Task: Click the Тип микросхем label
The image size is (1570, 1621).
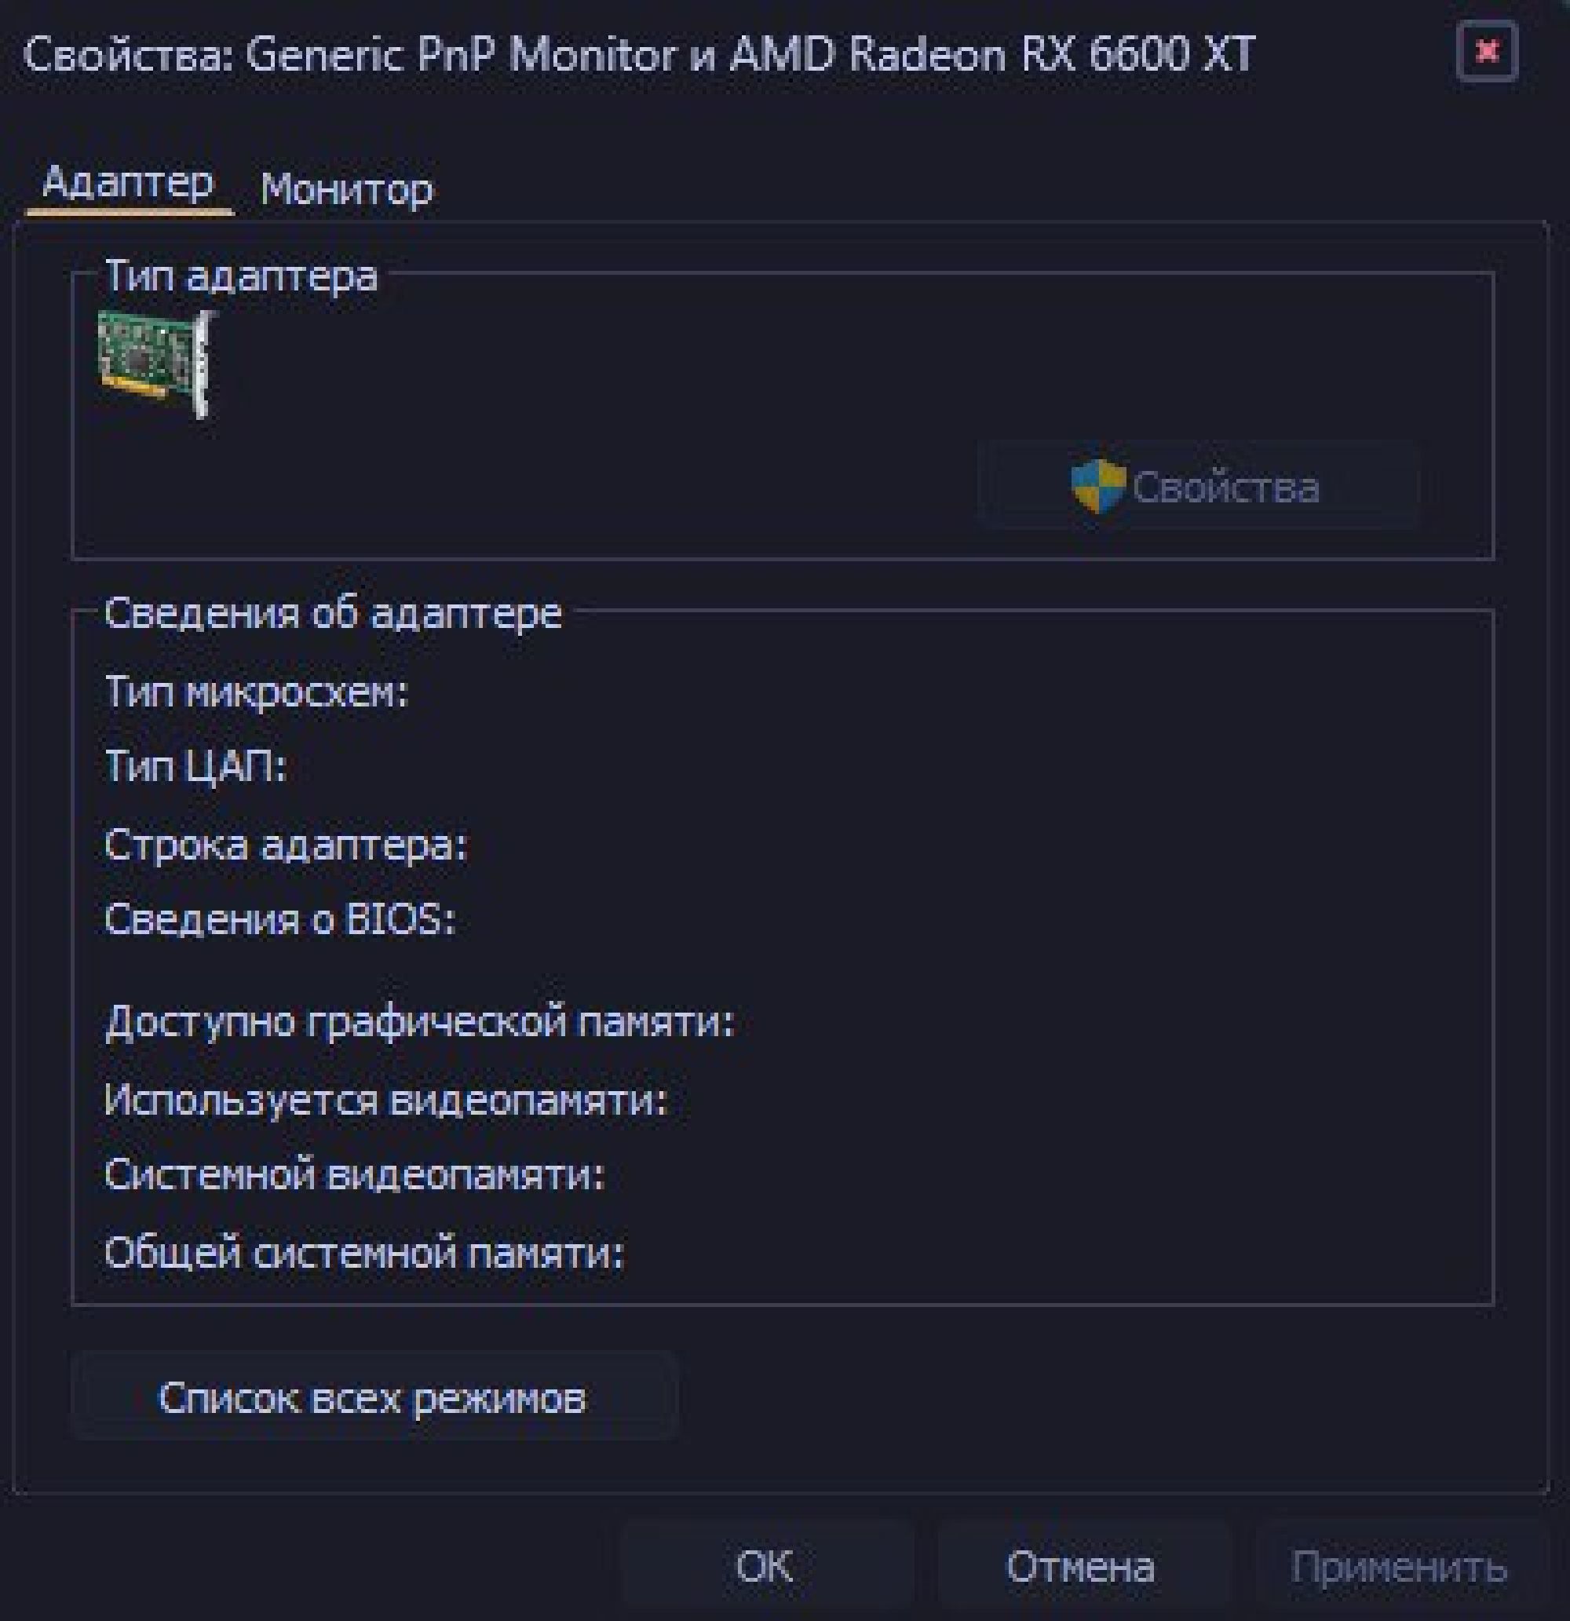Action: (x=257, y=692)
